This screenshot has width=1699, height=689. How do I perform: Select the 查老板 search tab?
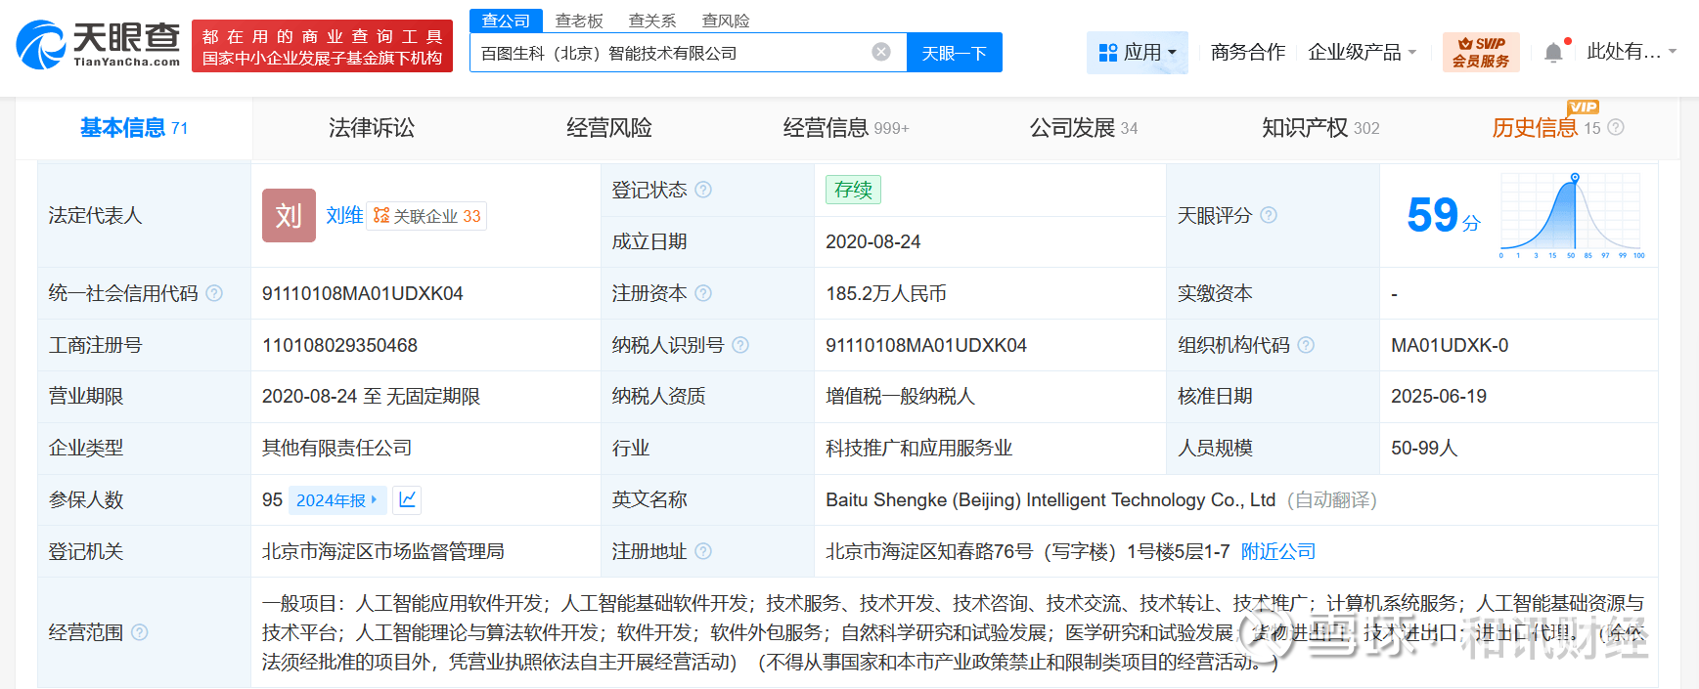click(x=579, y=21)
